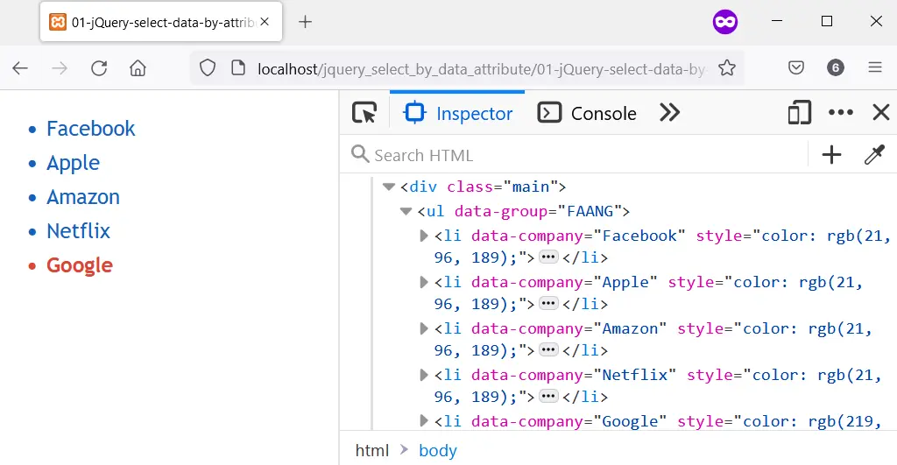Image resolution: width=897 pixels, height=465 pixels.
Task: Reload the current page
Action: (x=99, y=68)
